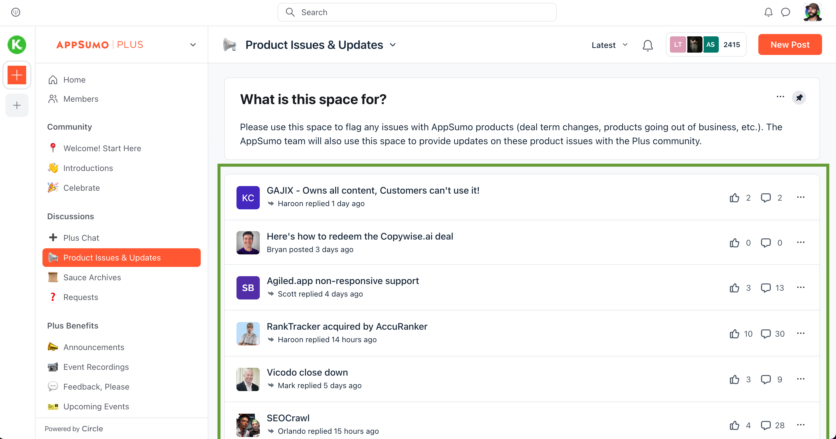Open more options for Copywise.ai post
Viewport: 836px width, 439px height.
tap(801, 242)
